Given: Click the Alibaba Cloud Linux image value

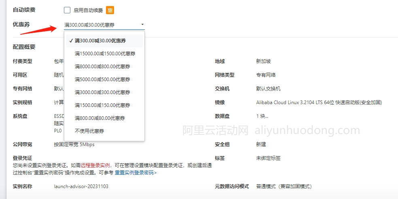Looking at the screenshot, I should tap(319, 103).
